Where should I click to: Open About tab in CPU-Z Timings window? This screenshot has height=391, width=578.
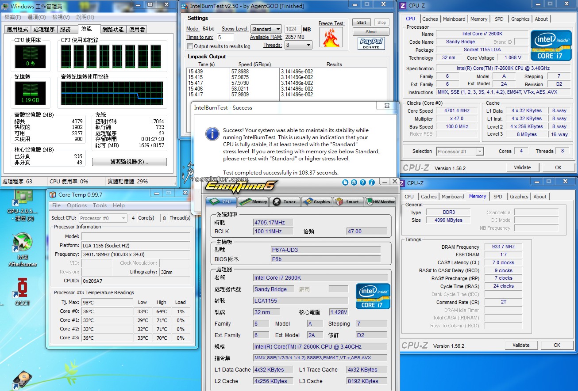[x=540, y=197]
